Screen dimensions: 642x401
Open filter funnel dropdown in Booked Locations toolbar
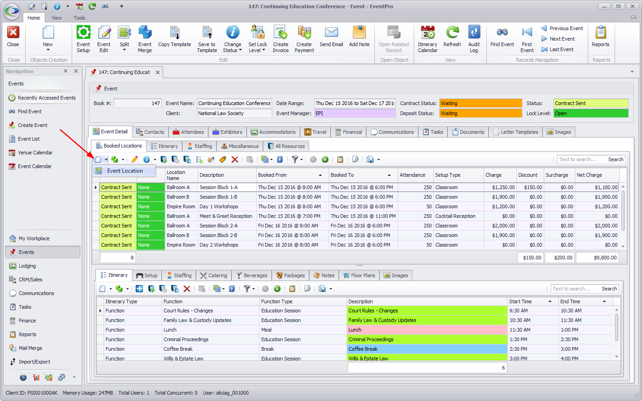302,159
